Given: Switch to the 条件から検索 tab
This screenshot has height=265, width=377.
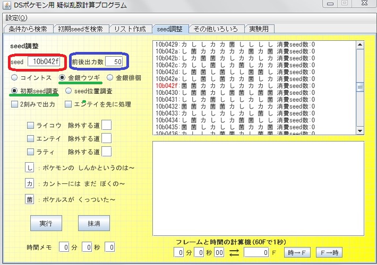Looking at the screenshot, I should pos(28,29).
